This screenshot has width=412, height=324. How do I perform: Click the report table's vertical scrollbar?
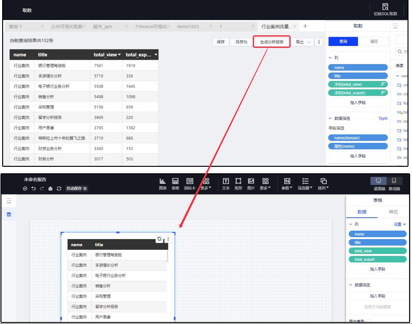[167, 256]
